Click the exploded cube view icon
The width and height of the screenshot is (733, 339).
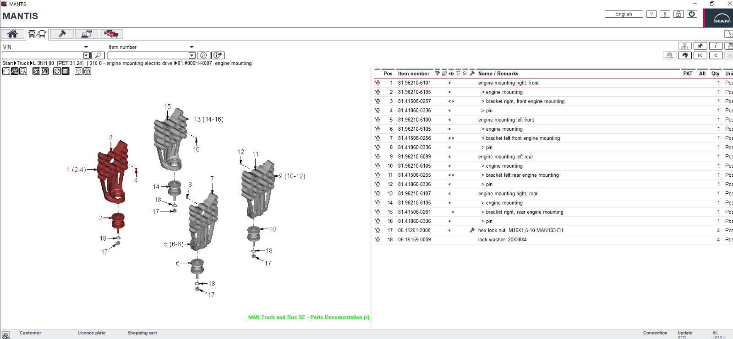click(87, 71)
